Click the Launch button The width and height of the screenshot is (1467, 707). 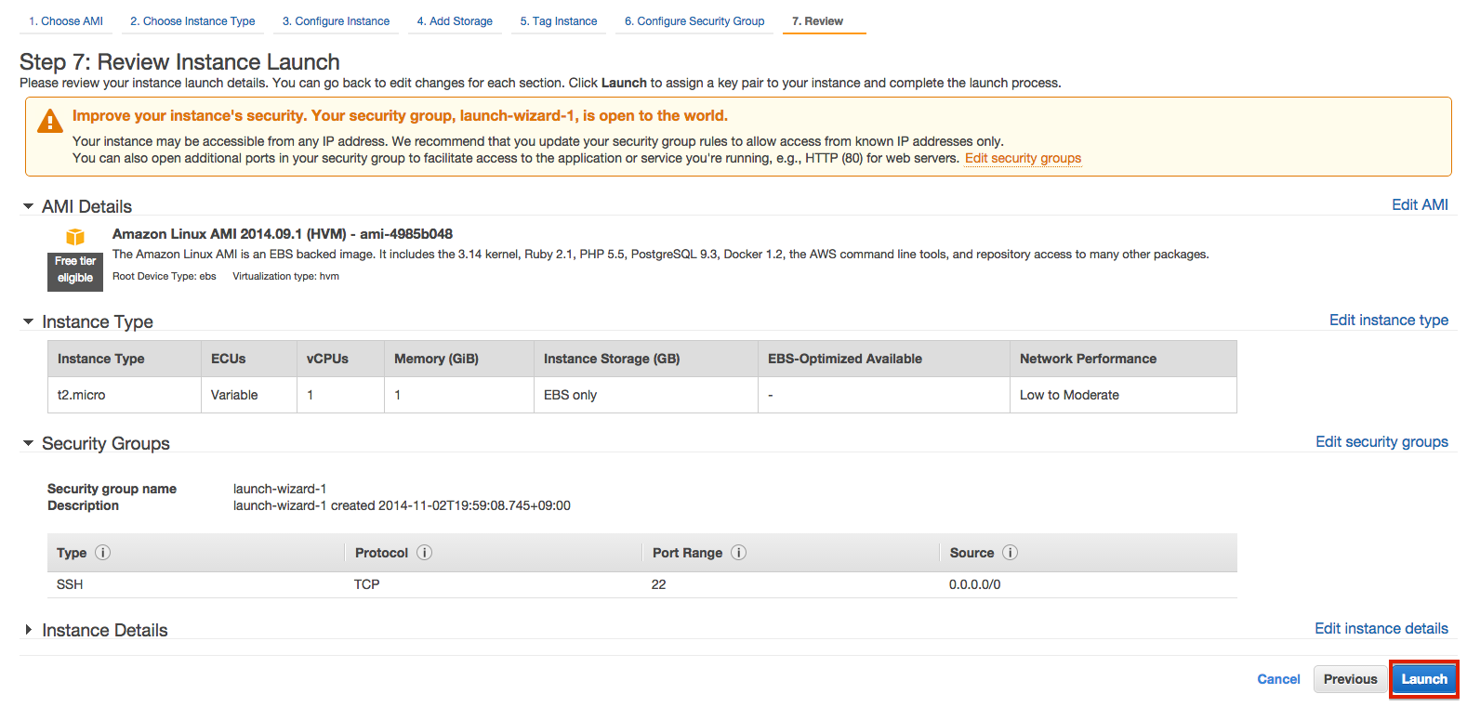[1424, 679]
